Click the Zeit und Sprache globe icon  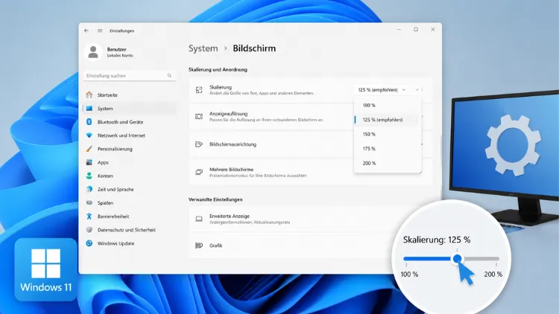click(x=89, y=190)
